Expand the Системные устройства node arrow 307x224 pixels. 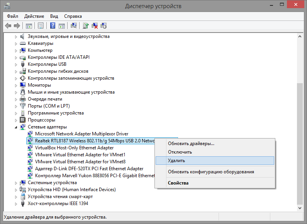pos(16,183)
